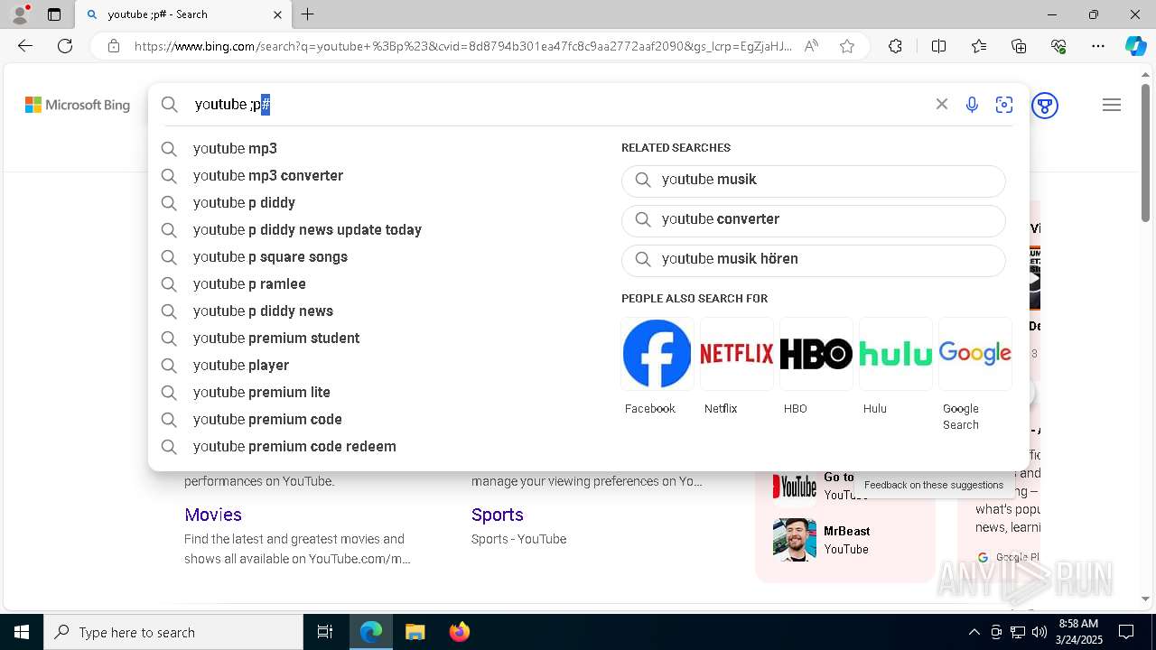The height and width of the screenshot is (650, 1156).
Task: Add this page to favorites star
Action: 847,46
